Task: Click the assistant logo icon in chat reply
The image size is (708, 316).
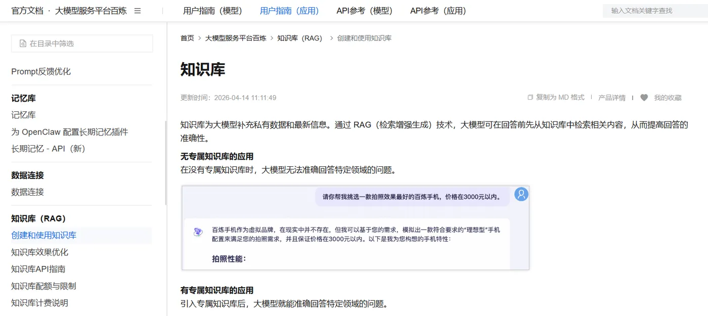Action: 198,232
